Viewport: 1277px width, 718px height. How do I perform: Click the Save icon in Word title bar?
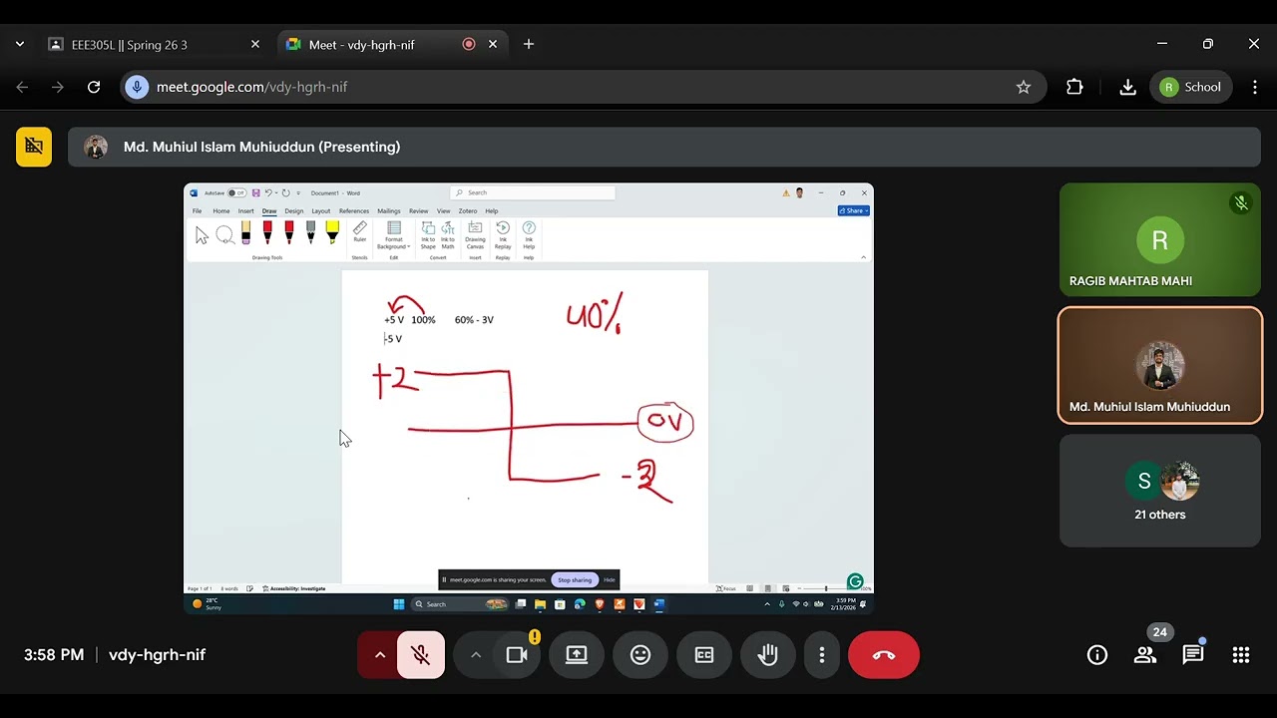[256, 192]
